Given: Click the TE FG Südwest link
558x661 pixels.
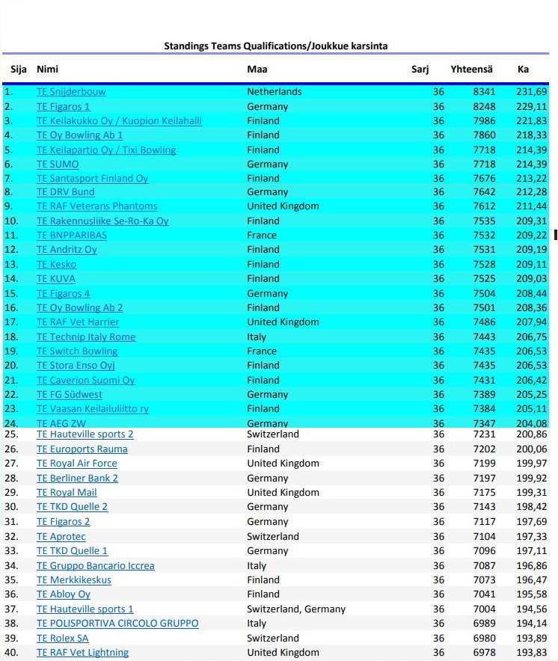Looking at the screenshot, I should 70,395.
